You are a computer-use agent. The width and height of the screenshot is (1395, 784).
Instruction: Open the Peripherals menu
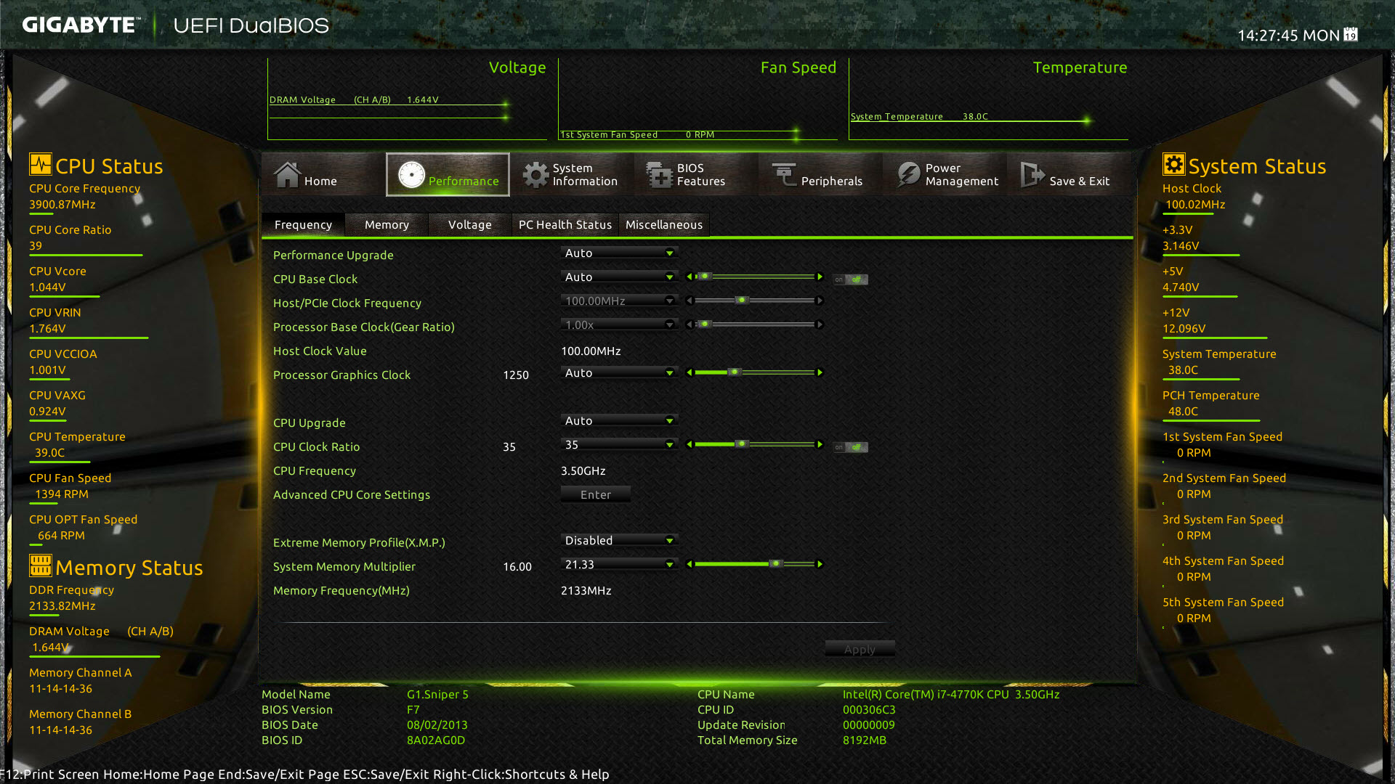coord(820,175)
